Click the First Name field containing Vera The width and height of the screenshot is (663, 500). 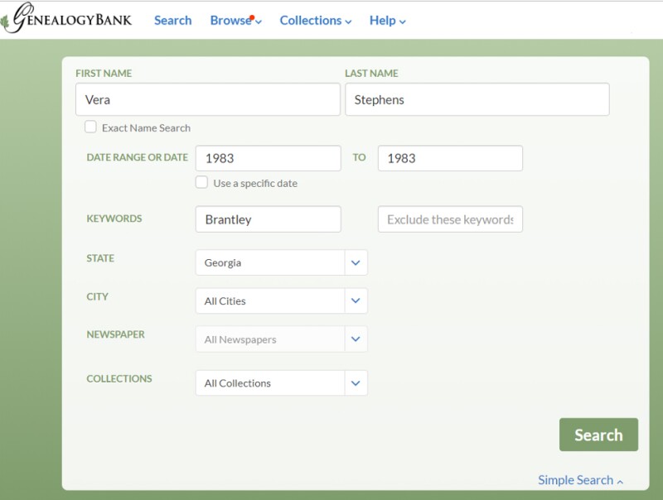click(x=208, y=99)
